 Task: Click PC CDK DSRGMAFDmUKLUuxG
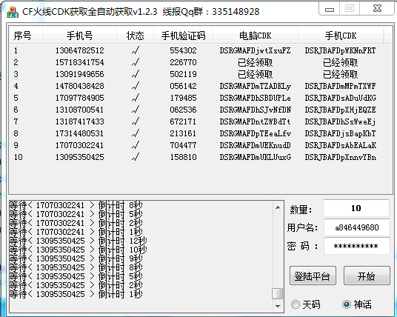(256, 157)
